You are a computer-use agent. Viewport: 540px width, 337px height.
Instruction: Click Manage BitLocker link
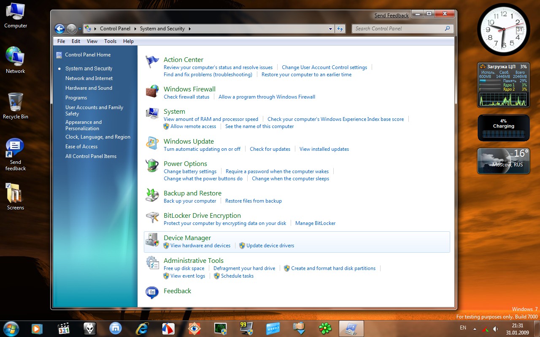316,223
